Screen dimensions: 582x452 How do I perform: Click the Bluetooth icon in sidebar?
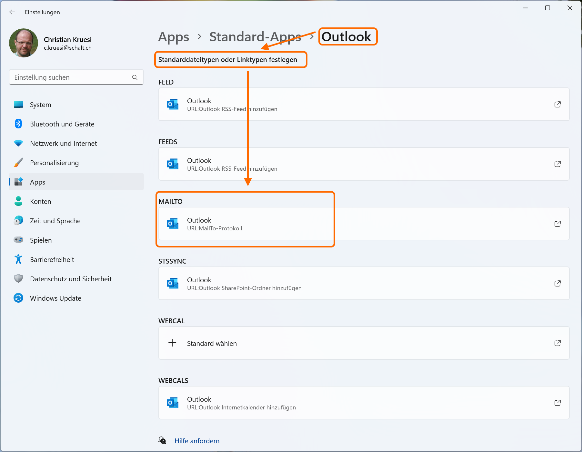point(18,124)
